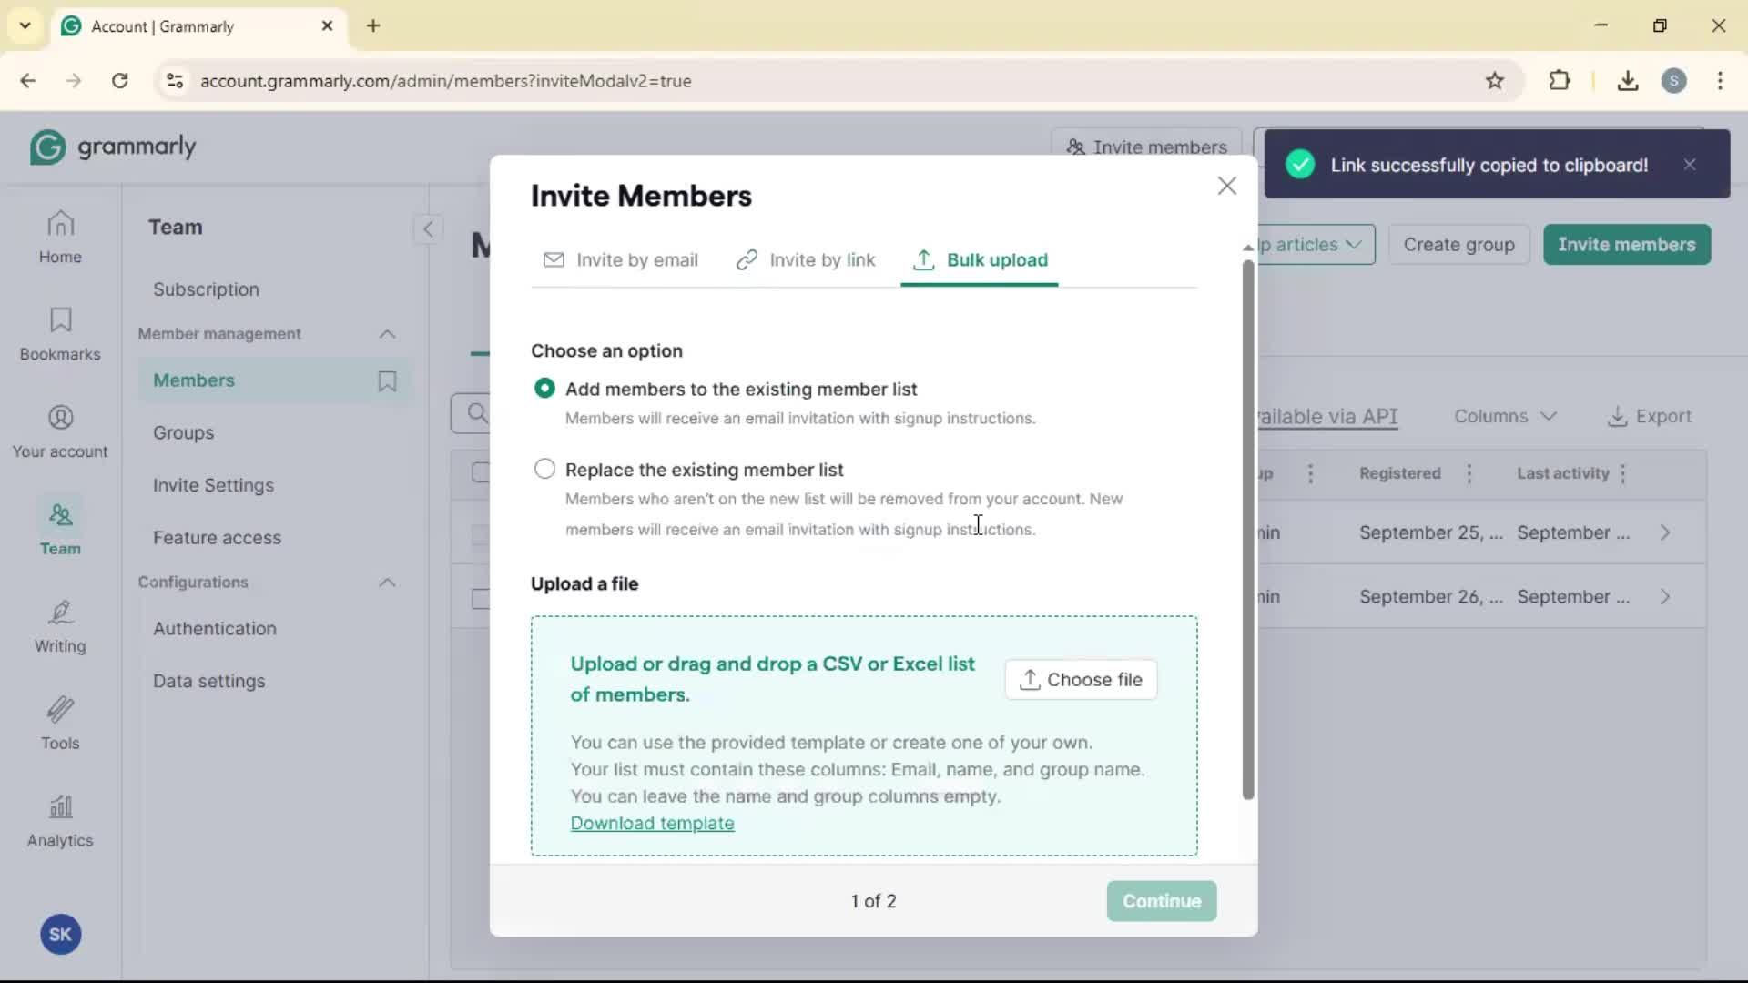Open the Writing section in sidebar
1748x983 pixels.
tap(59, 626)
